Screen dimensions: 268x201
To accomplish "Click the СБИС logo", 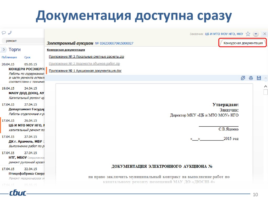I will (18, 193).
